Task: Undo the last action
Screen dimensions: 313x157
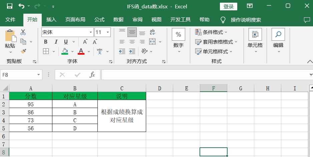Action: click(21, 6)
